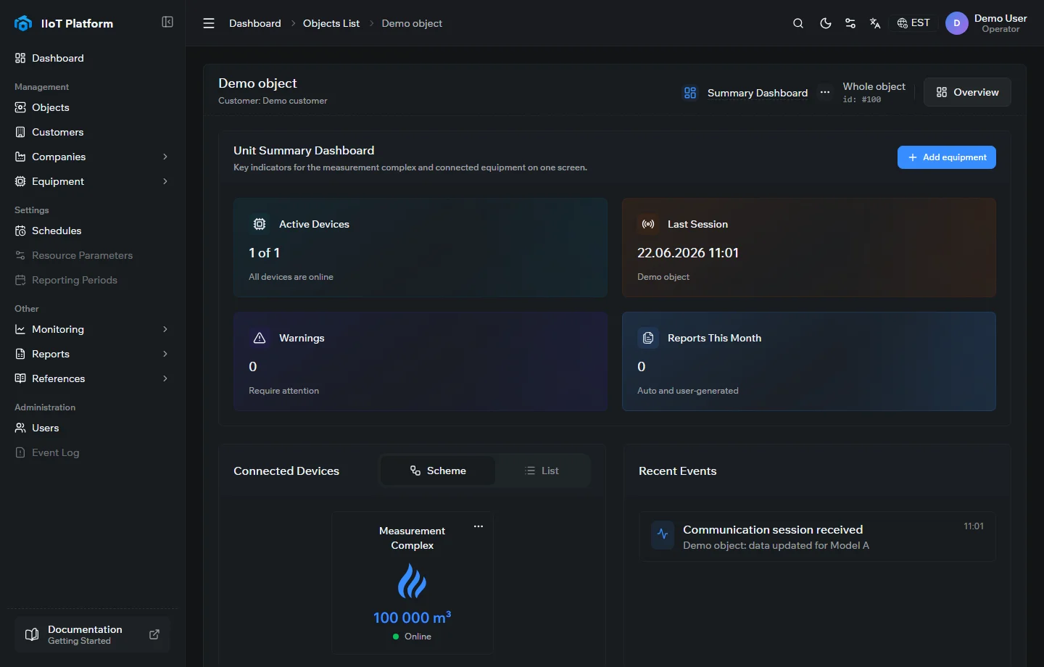Click the 22.06.2026 11:01 session time
The width and height of the screenshot is (1044, 667).
(x=688, y=253)
